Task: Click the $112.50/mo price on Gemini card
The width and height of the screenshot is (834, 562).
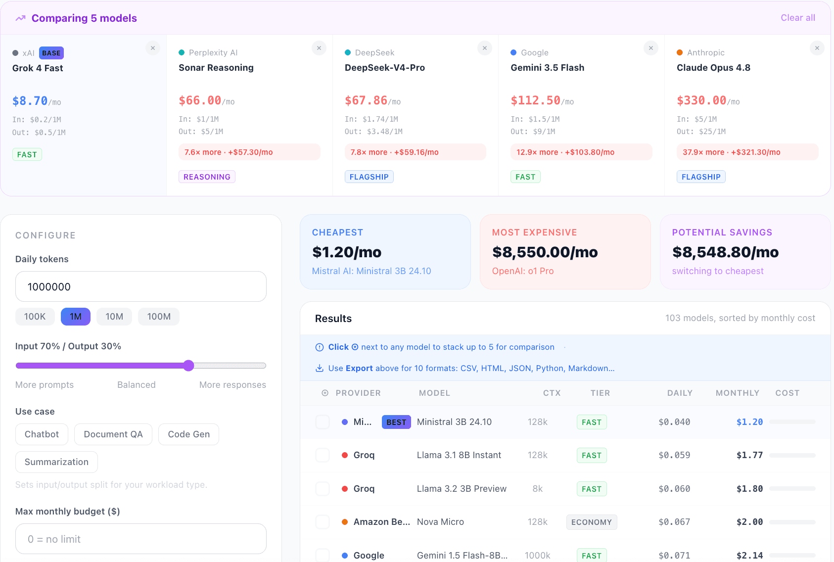Action: (x=542, y=100)
